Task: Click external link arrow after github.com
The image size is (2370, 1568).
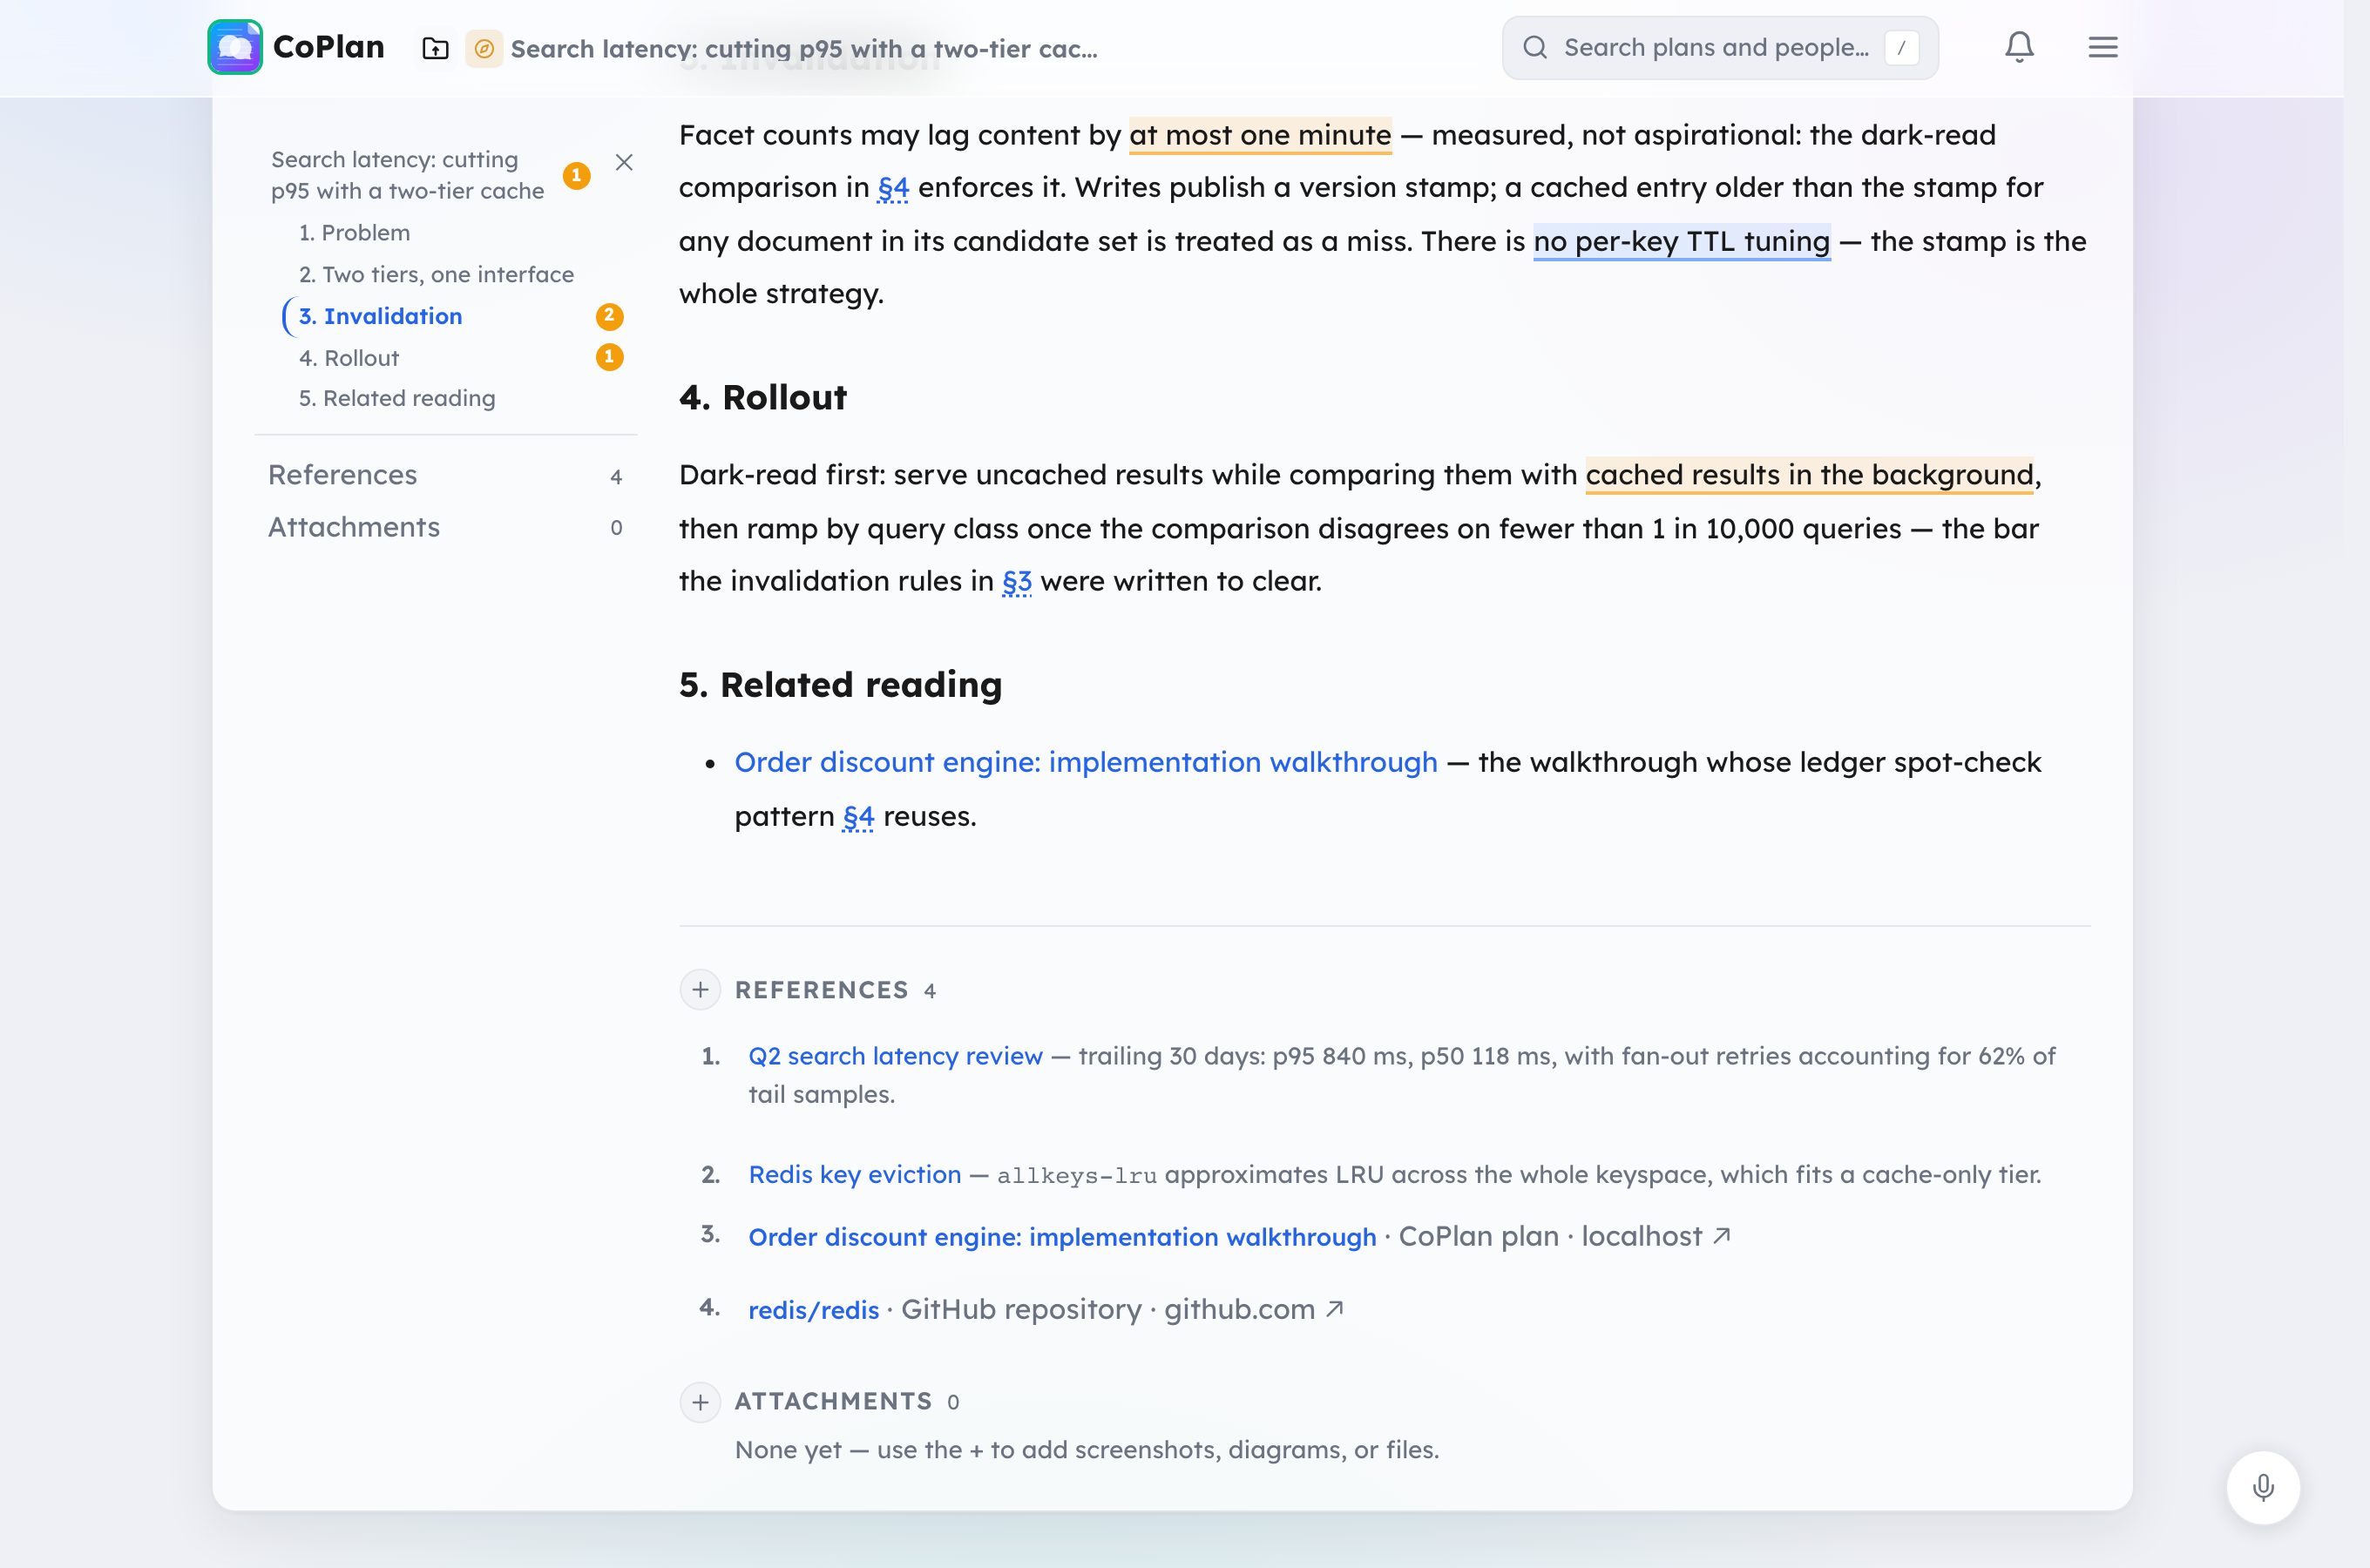Action: (1334, 1309)
